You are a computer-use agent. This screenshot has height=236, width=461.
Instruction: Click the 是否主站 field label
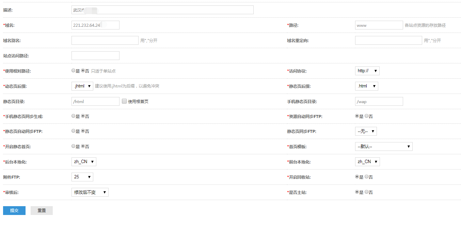(297, 192)
